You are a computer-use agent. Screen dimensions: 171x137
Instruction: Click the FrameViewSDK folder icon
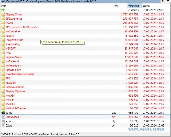coord(3,40)
